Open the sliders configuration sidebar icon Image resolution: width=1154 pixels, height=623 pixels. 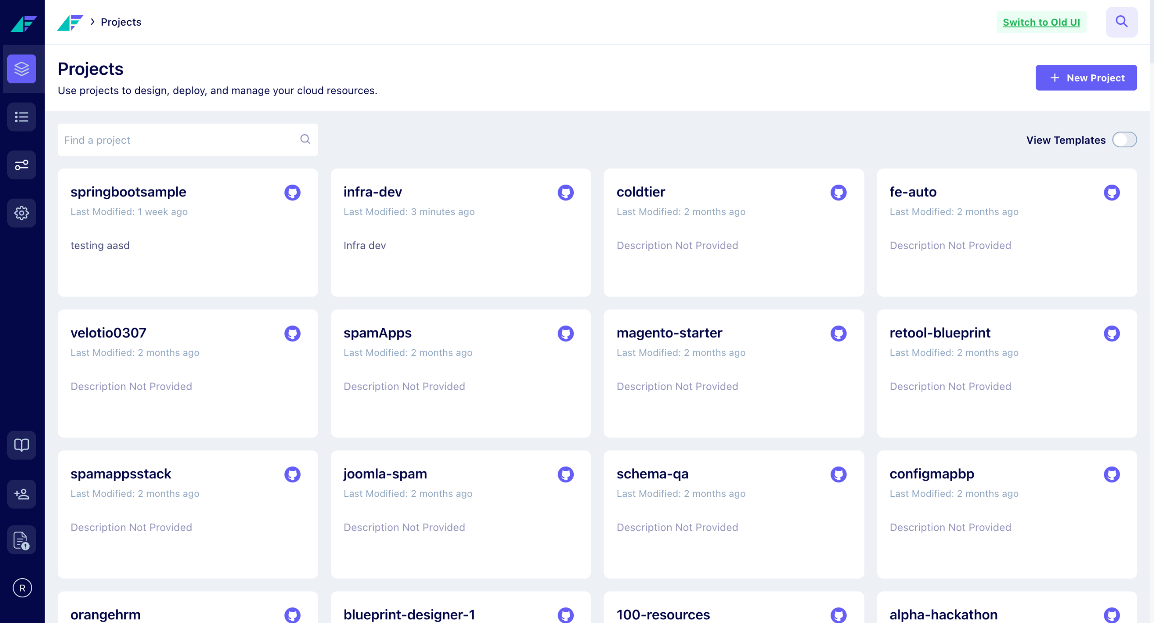click(x=22, y=165)
